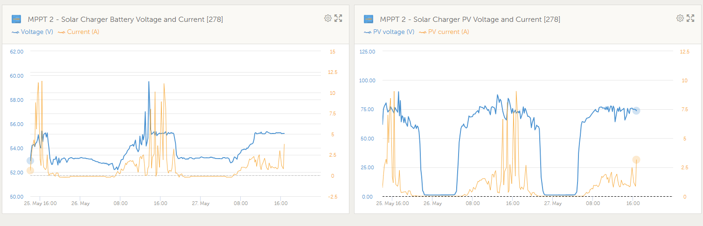703x226 pixels.
Task: Toggle Current (A) series in battery chart legend
Action: pyautogui.click(x=78, y=32)
